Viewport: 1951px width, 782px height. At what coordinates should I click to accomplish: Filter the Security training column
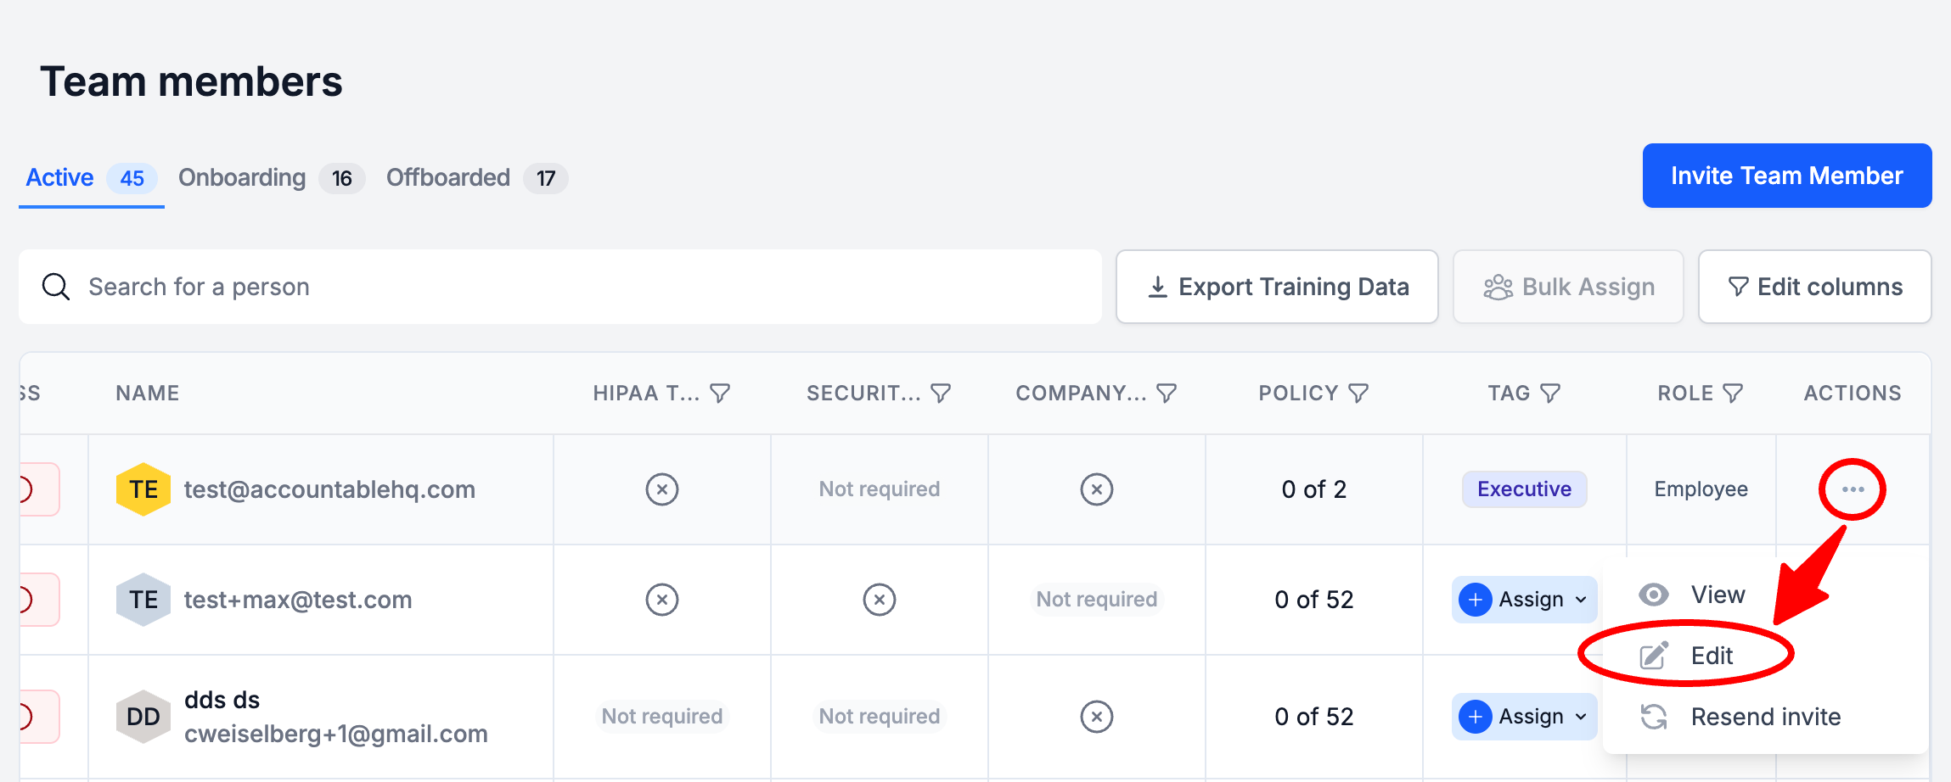click(941, 394)
